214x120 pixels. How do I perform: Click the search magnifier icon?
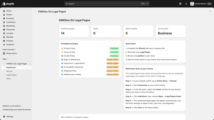click(67, 4)
